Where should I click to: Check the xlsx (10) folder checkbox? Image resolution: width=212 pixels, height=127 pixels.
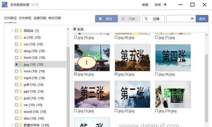coord(16,119)
